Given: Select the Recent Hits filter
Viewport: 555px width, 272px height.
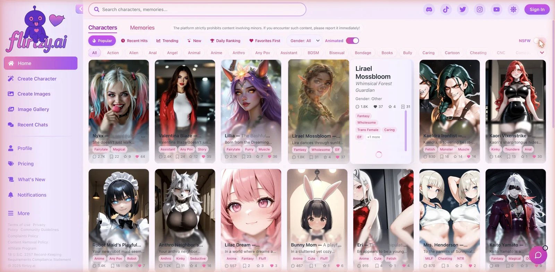Looking at the screenshot, I should click(x=134, y=41).
